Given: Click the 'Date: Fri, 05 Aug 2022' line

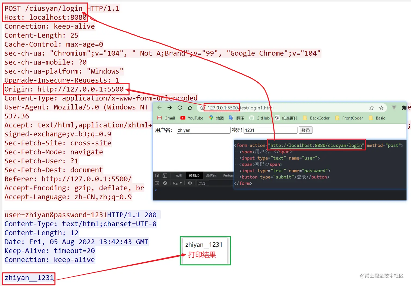Looking at the screenshot, I should point(76,242).
